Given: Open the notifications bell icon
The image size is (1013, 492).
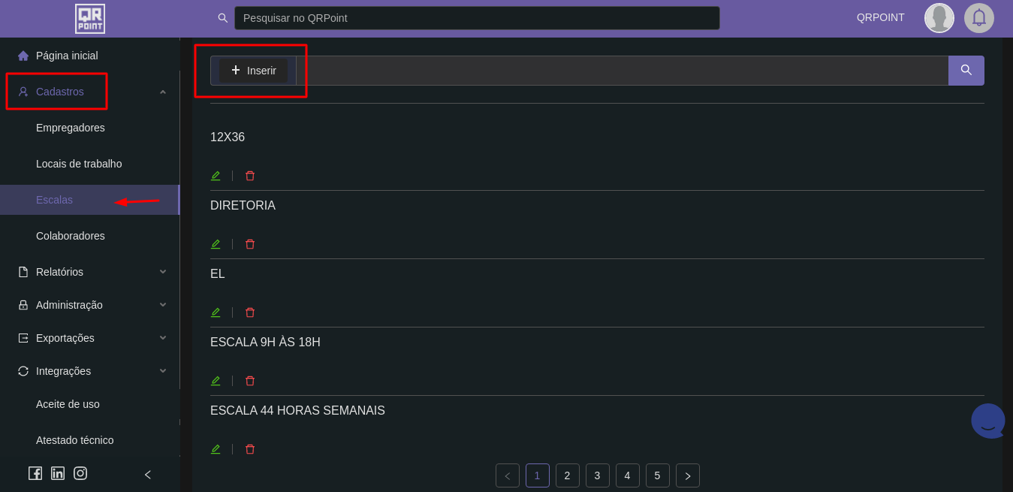Looking at the screenshot, I should [x=978, y=18].
